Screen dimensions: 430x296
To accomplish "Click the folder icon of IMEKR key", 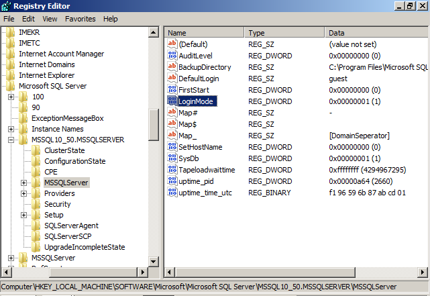I will tap(11, 32).
